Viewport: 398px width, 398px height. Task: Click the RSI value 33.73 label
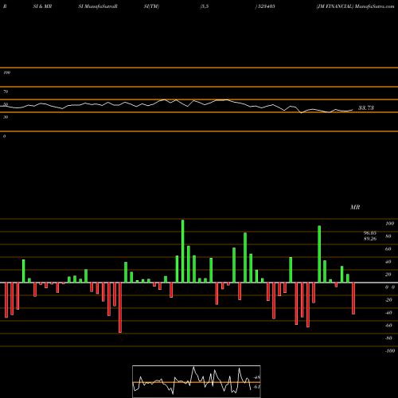pos(366,107)
